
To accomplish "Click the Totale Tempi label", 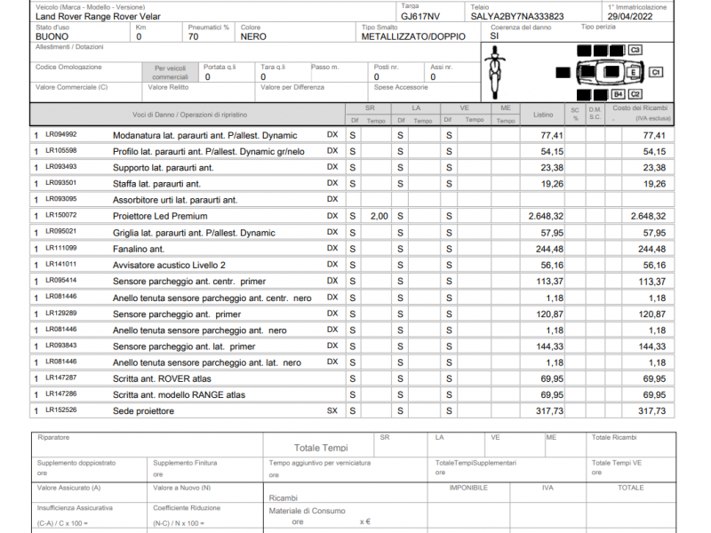I will (321, 448).
